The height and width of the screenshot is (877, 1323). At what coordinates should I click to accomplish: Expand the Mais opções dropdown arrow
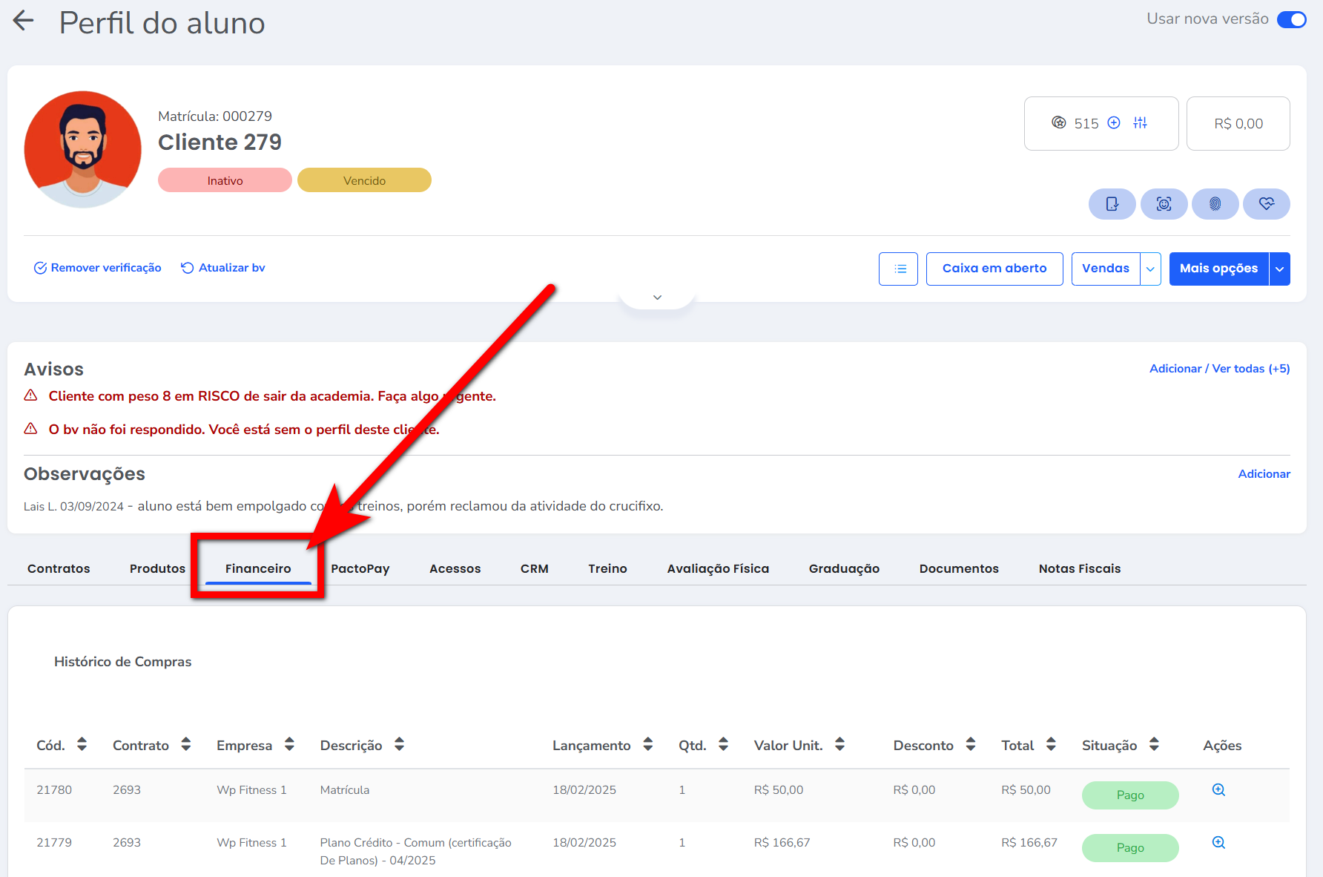pyautogui.click(x=1279, y=269)
